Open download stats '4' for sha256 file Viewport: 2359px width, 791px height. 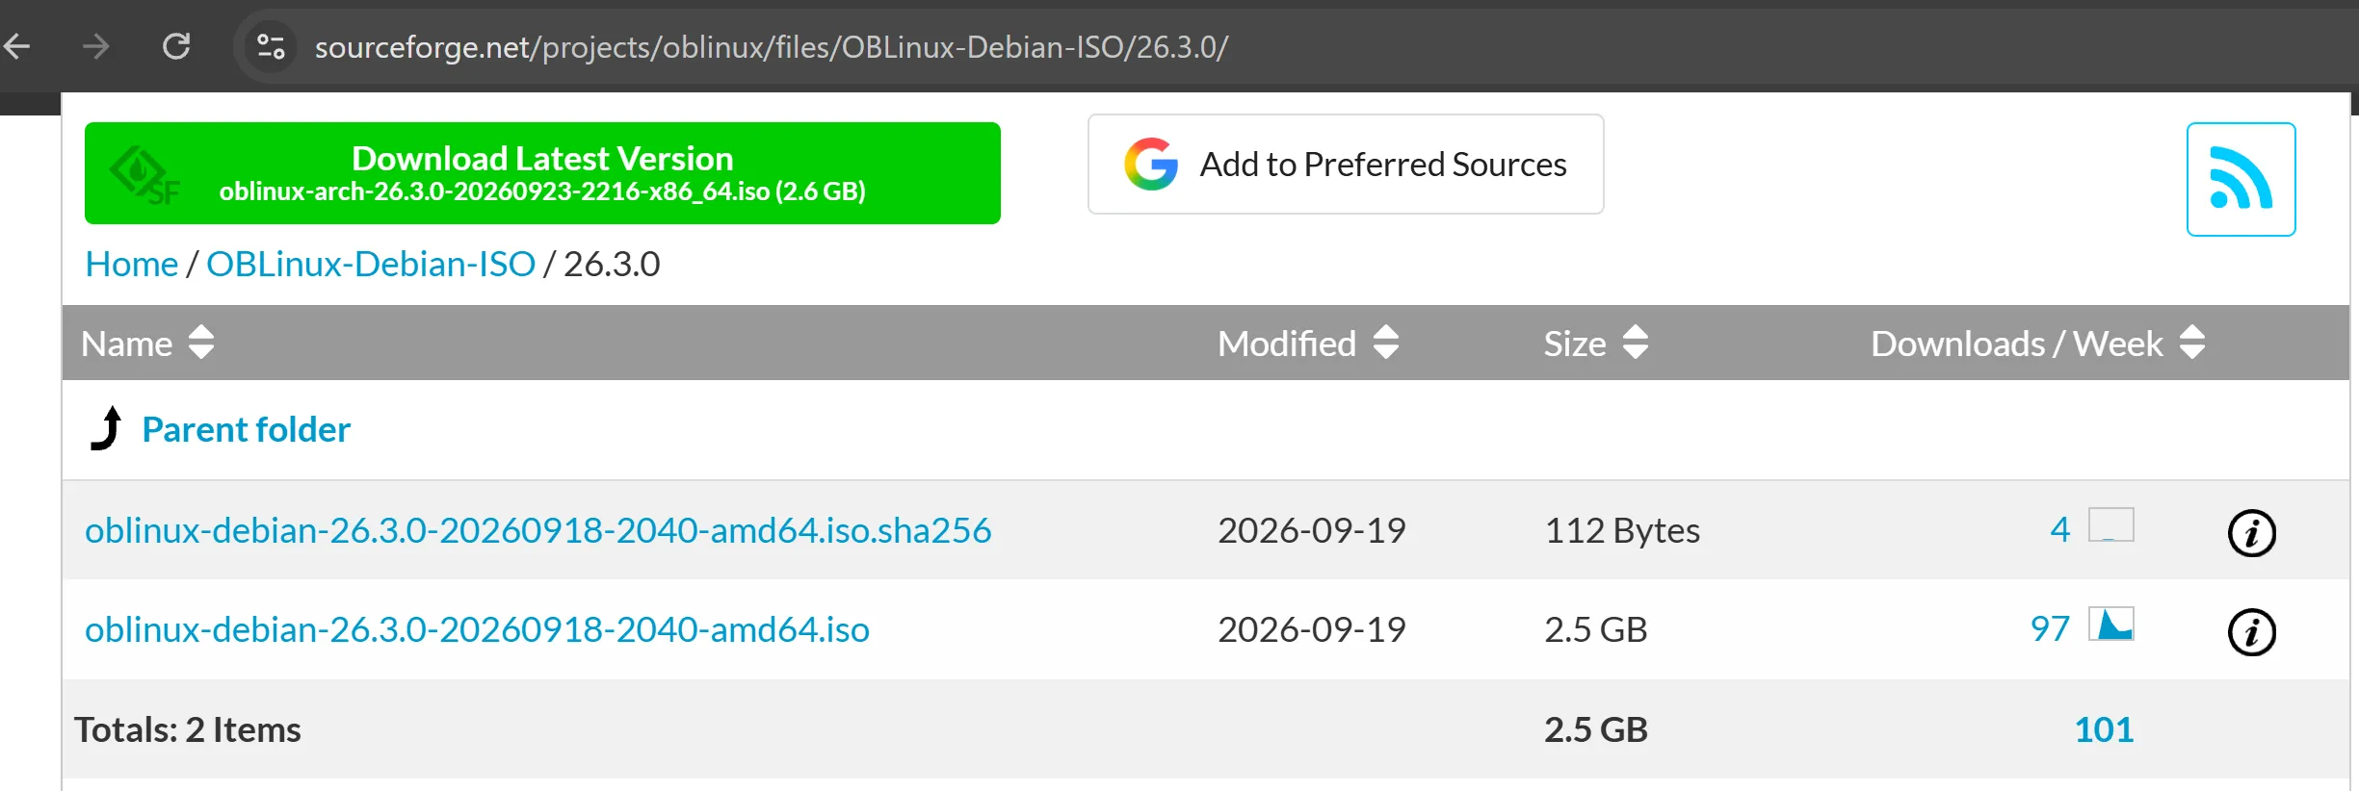(x=2059, y=529)
